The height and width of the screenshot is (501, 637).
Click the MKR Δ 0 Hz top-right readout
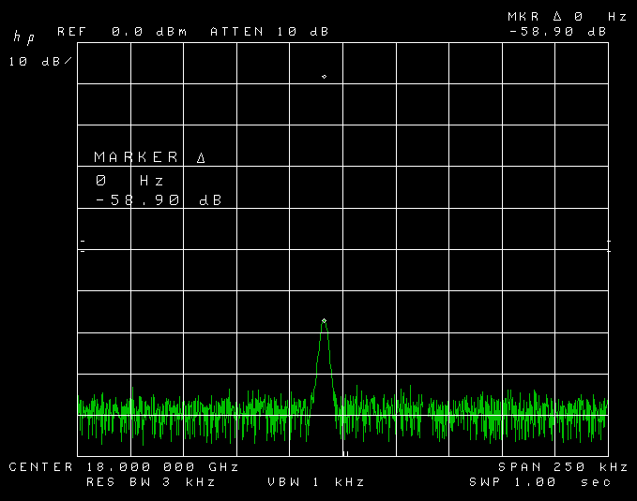coord(567,17)
